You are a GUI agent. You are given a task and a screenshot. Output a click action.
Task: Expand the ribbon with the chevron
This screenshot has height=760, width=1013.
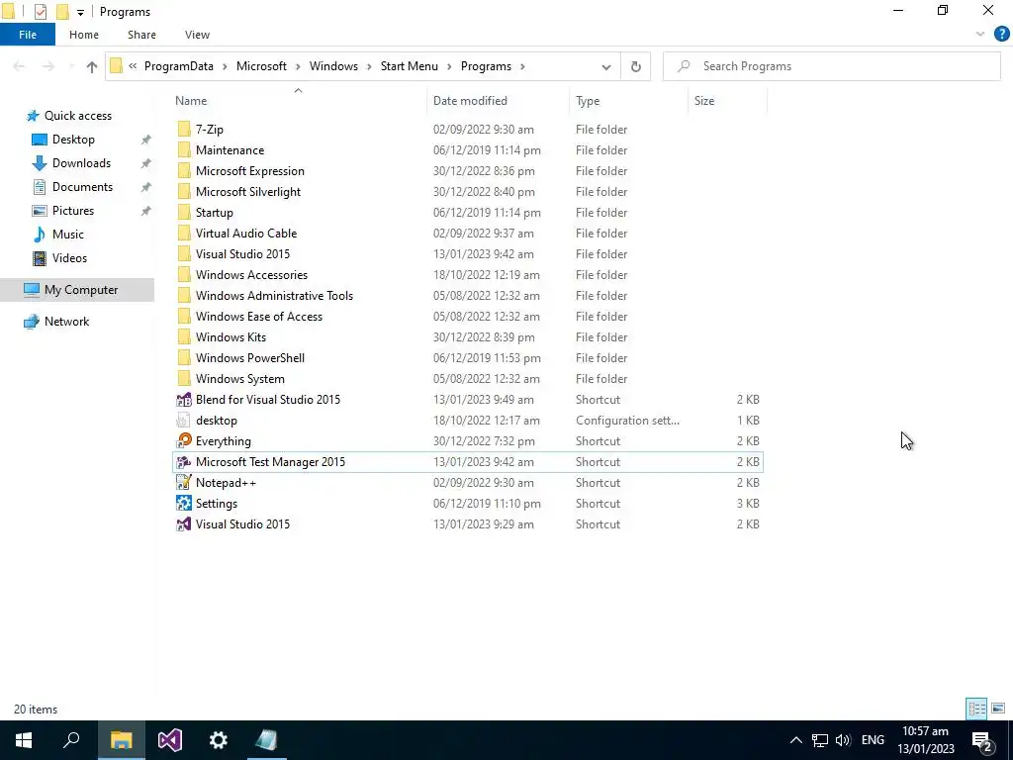point(980,35)
